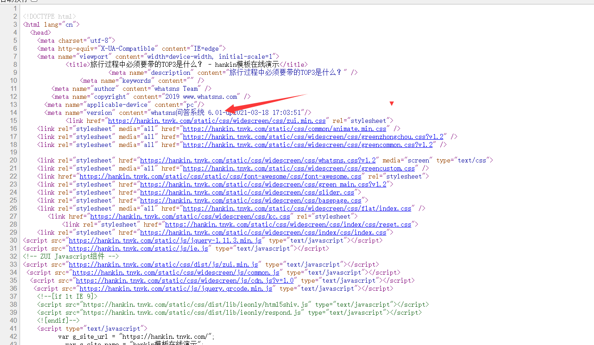Open the slider.css stylesheet link

(x=247, y=192)
